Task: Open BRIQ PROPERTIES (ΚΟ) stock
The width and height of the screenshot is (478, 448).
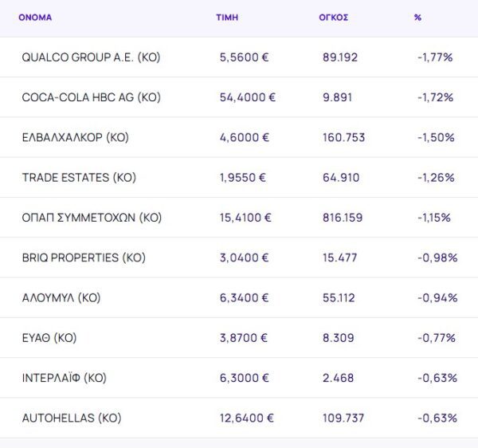Action: point(84,257)
